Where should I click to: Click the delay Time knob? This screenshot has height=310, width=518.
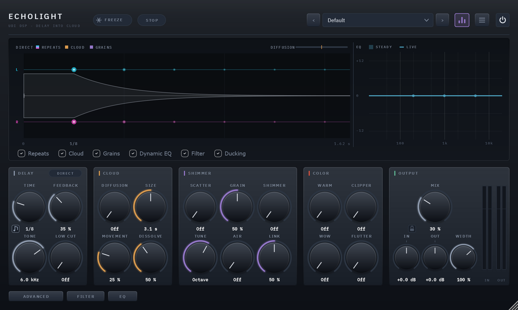tap(29, 207)
